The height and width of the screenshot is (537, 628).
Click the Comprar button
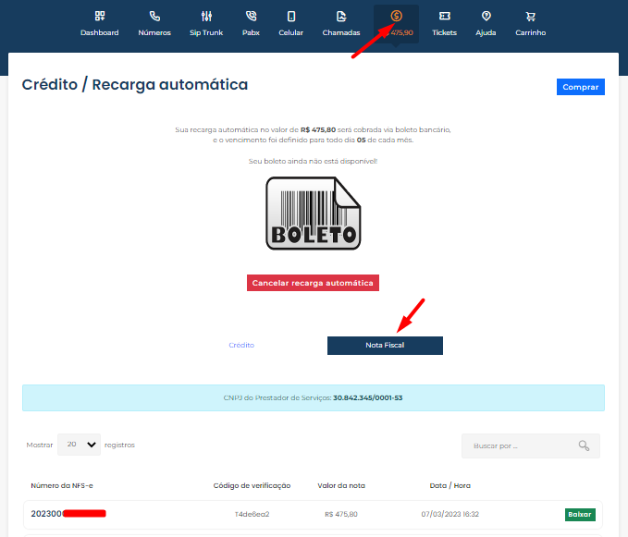click(x=580, y=87)
